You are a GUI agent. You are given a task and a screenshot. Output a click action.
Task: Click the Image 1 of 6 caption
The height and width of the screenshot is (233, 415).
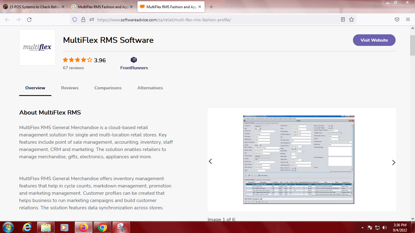click(x=222, y=219)
